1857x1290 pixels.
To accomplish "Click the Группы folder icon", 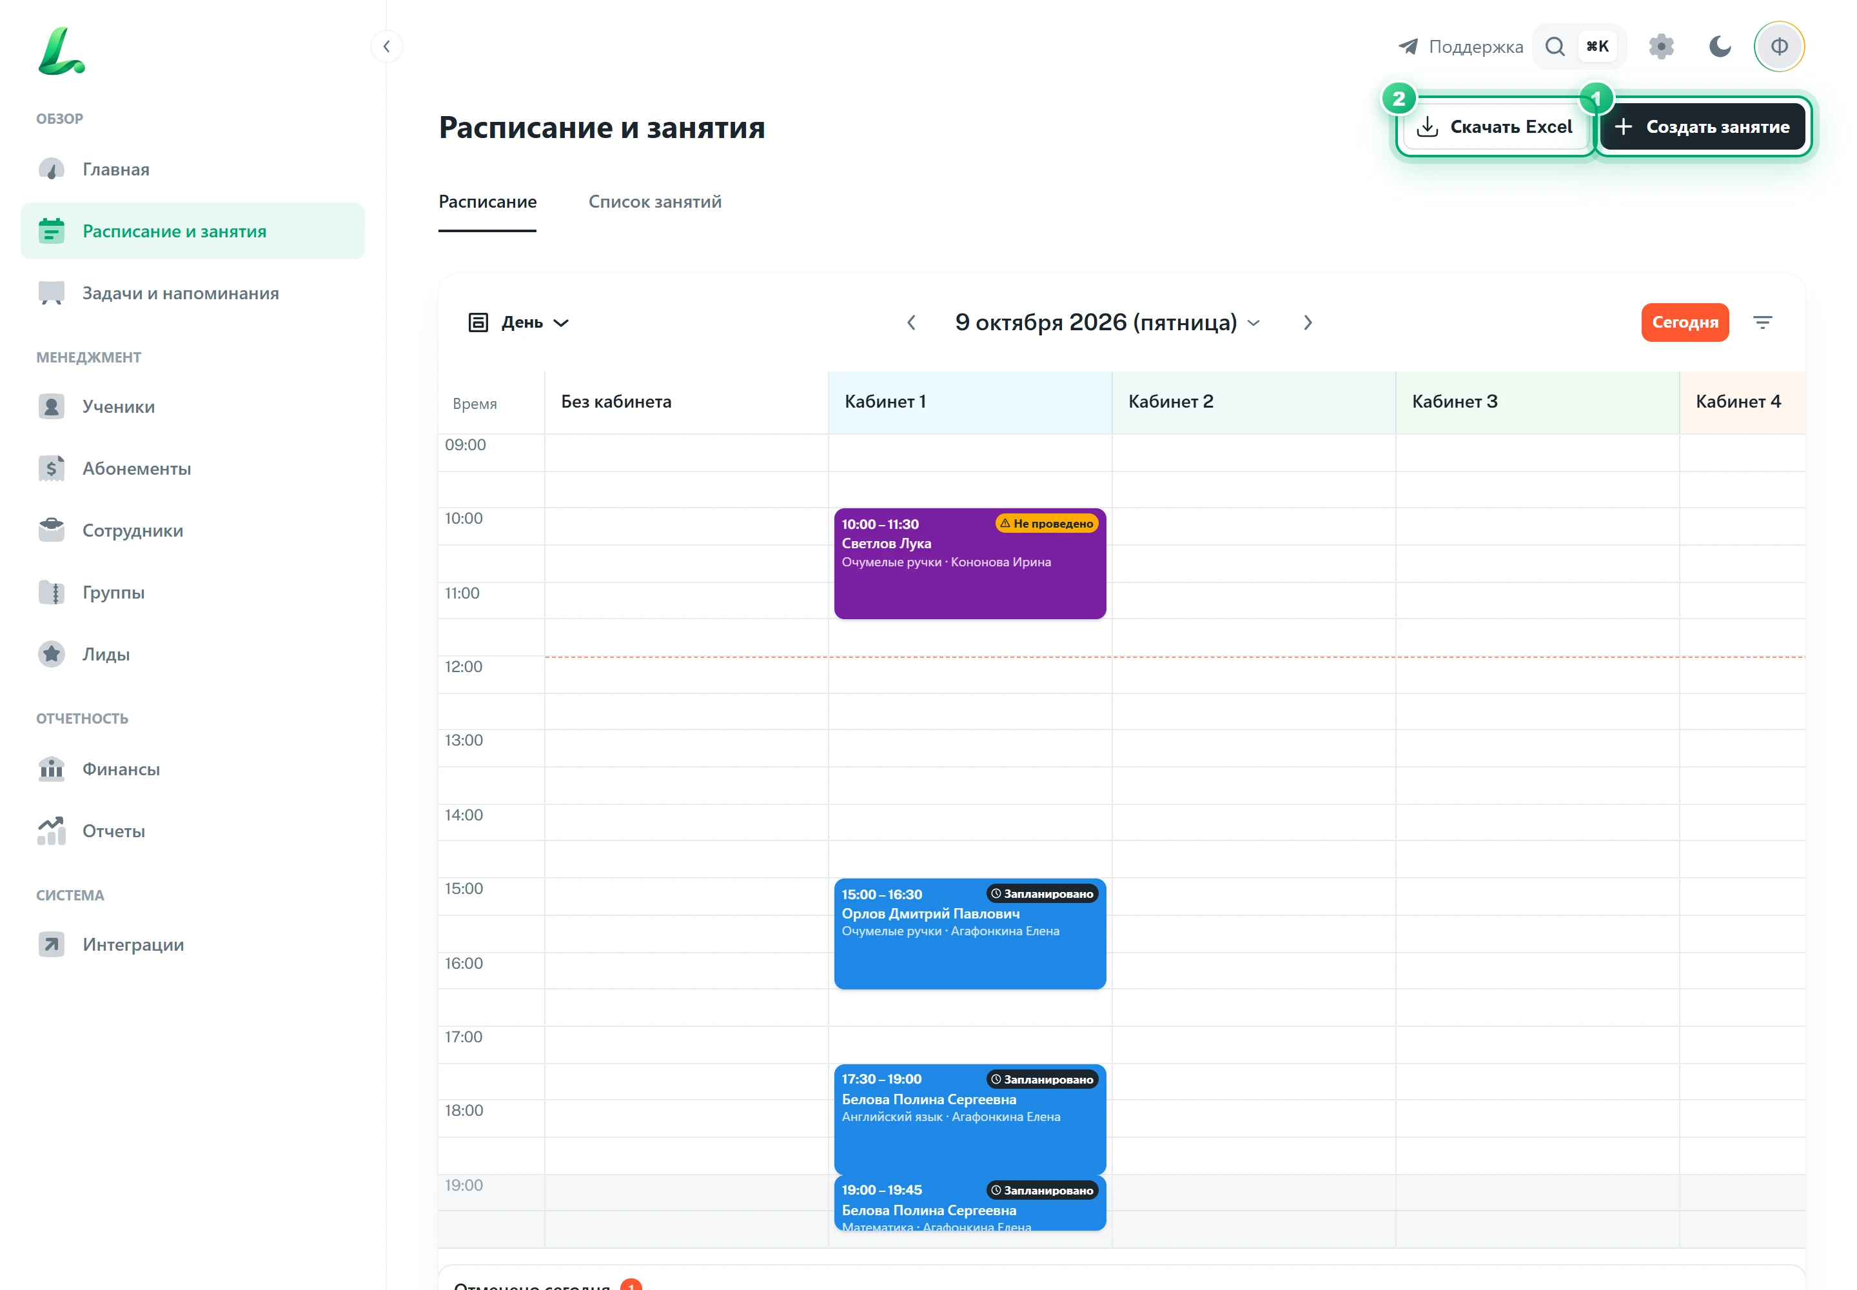I will 52,593.
